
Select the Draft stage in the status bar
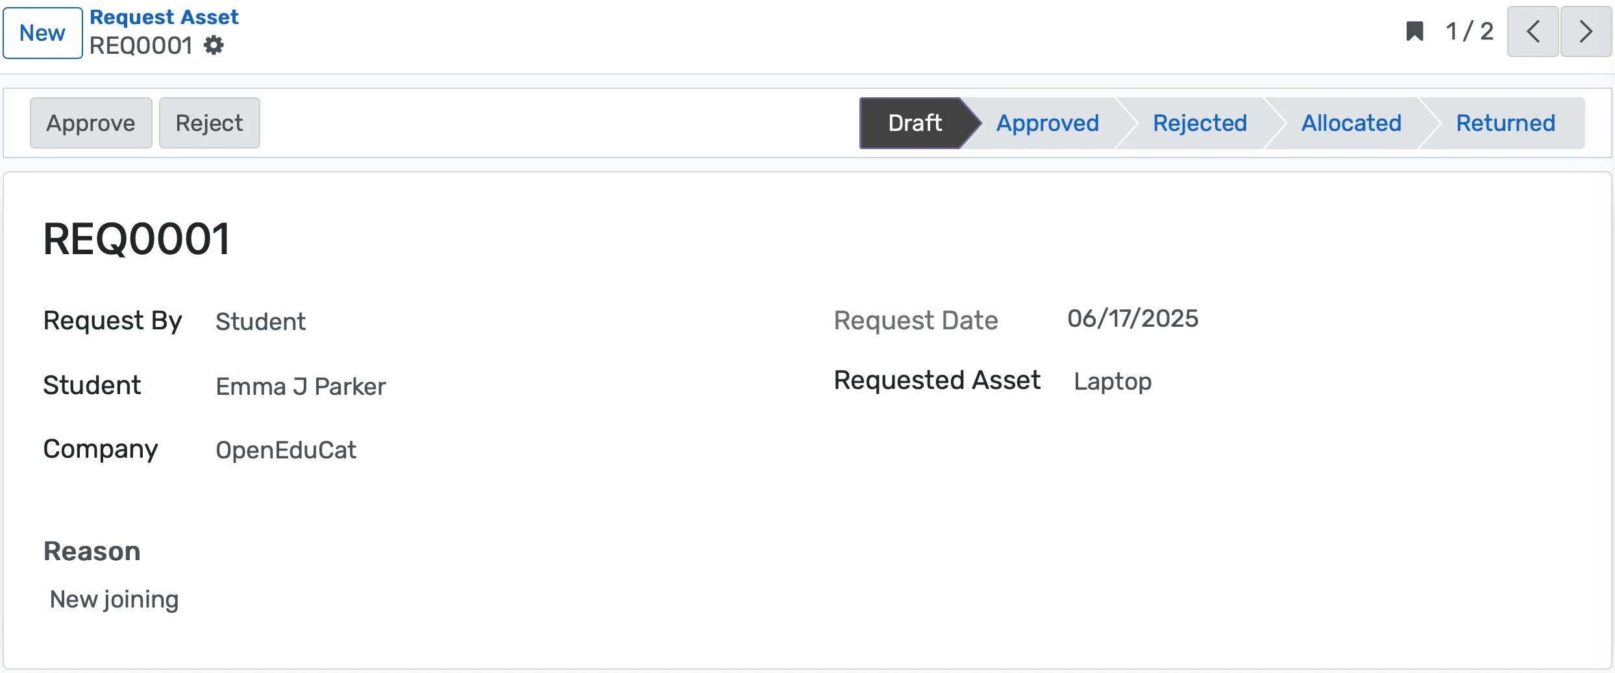click(915, 123)
